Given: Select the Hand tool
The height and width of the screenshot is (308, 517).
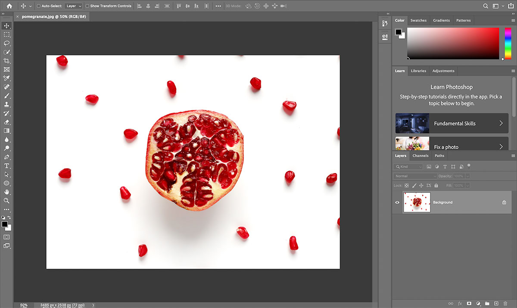Looking at the screenshot, I should (x=7, y=192).
